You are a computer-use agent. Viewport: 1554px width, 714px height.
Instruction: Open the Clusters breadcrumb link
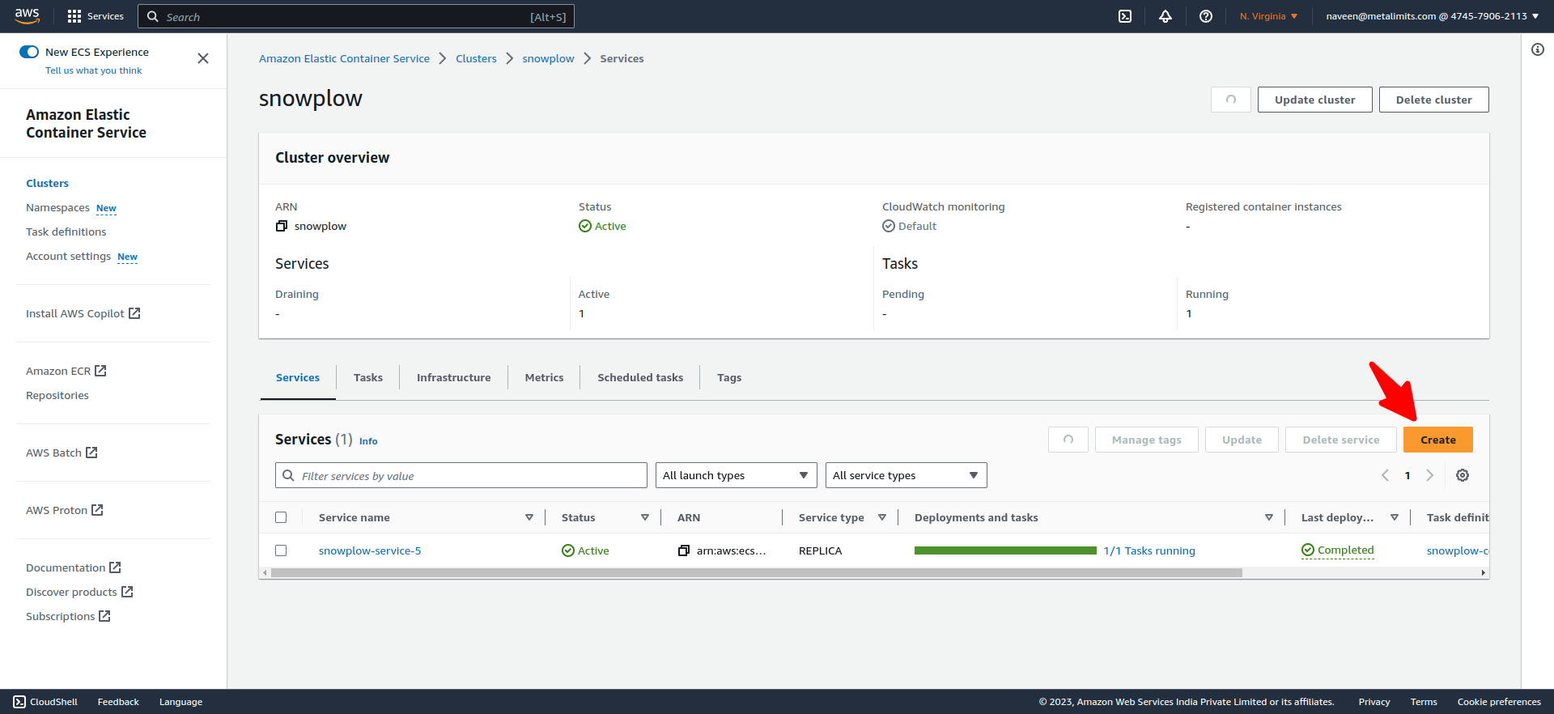coord(476,58)
